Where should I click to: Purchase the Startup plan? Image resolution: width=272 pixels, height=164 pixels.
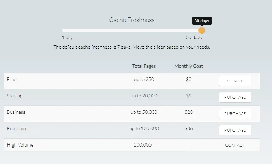[235, 97]
